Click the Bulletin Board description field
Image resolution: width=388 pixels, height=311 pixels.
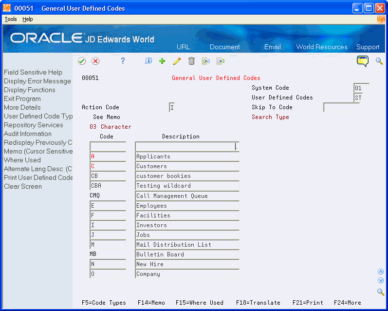point(187,254)
